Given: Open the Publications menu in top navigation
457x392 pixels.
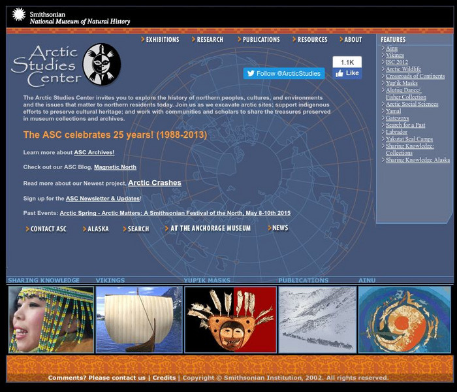Looking at the screenshot, I should [259, 39].
